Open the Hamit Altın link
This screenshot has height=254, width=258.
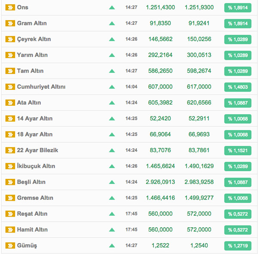(x=32, y=230)
